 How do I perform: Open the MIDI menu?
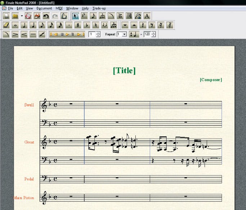[x=59, y=8]
